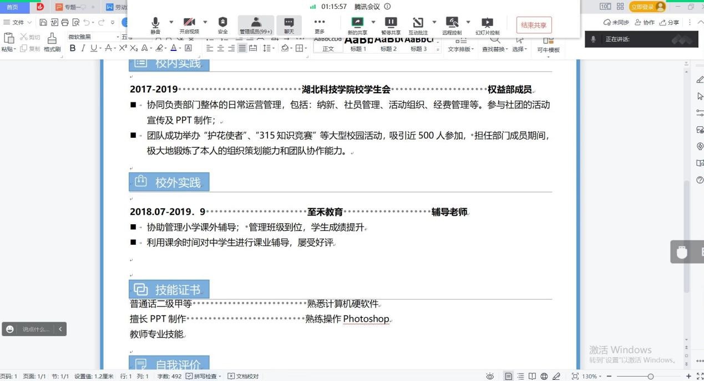704x381 pixels.
Task: Open Interactive Annotation (互动批注) tool
Action: point(418,24)
